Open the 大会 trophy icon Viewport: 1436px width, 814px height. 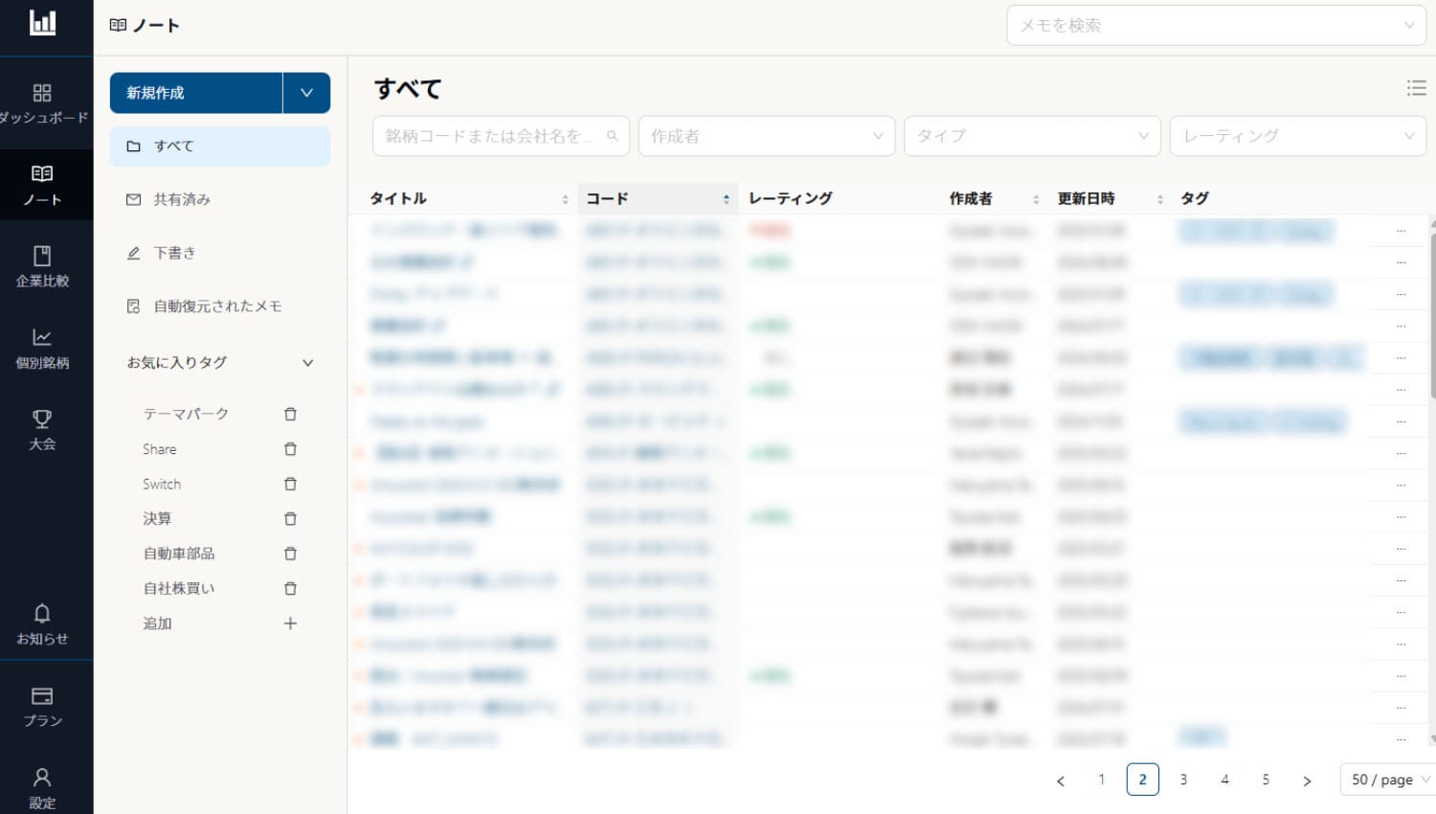point(42,419)
